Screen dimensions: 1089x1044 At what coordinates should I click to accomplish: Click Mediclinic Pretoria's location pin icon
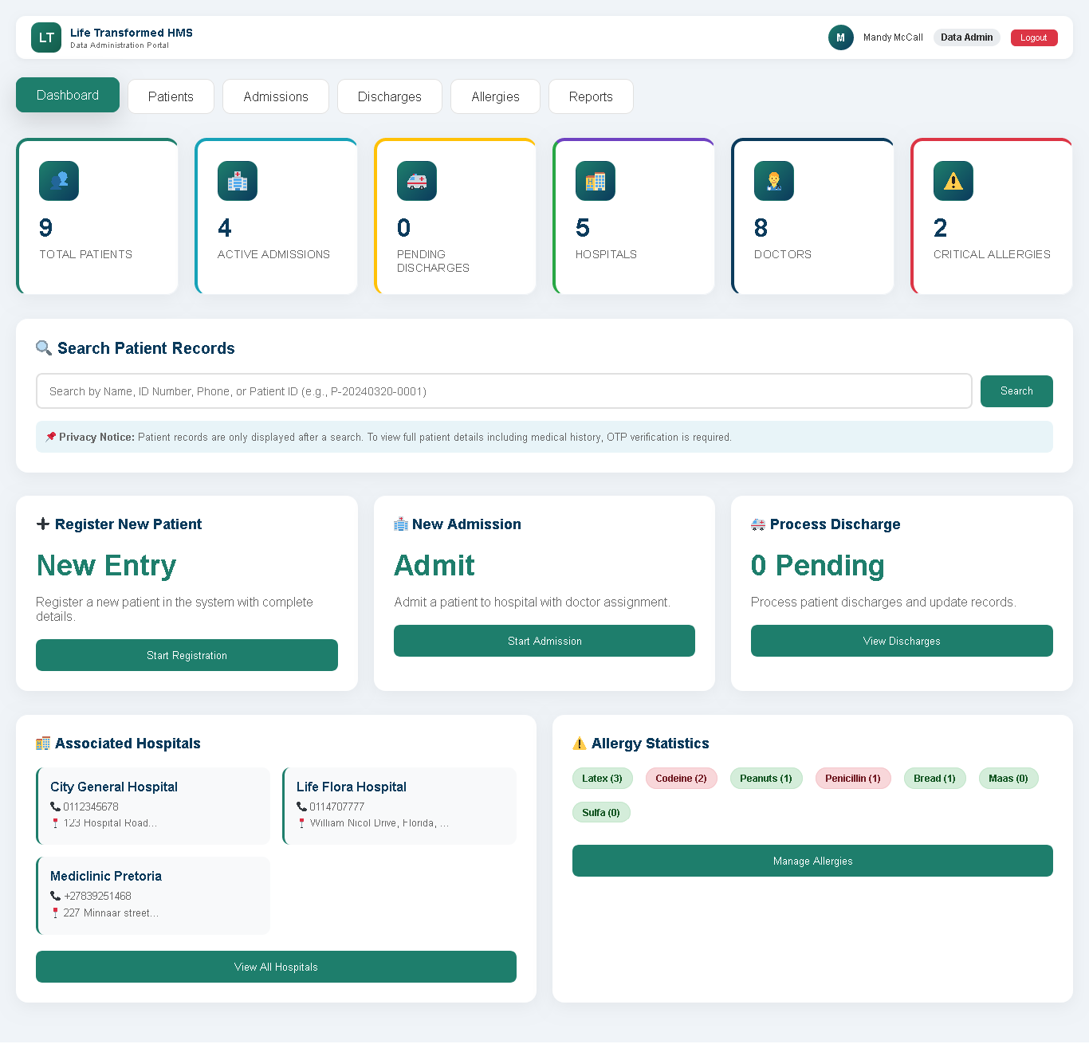[x=55, y=913]
